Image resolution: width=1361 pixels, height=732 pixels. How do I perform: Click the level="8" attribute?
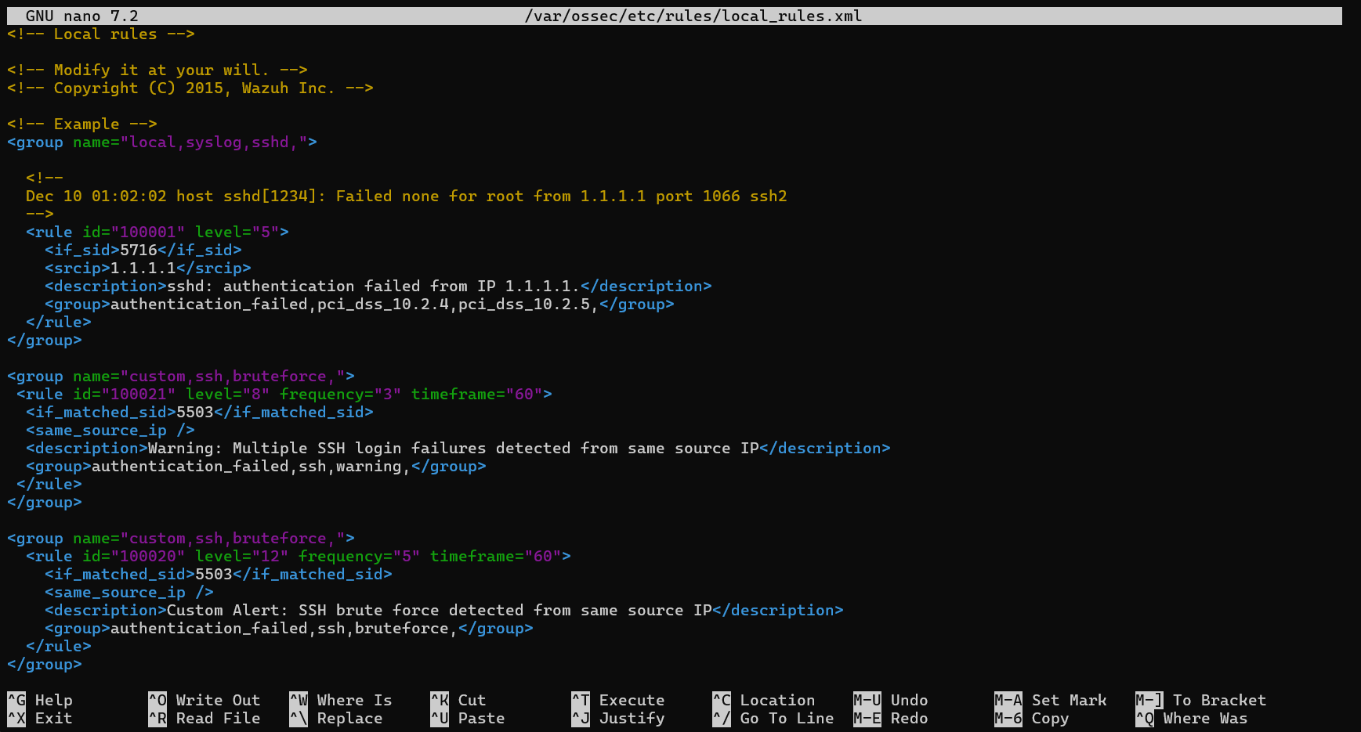pyautogui.click(x=228, y=394)
